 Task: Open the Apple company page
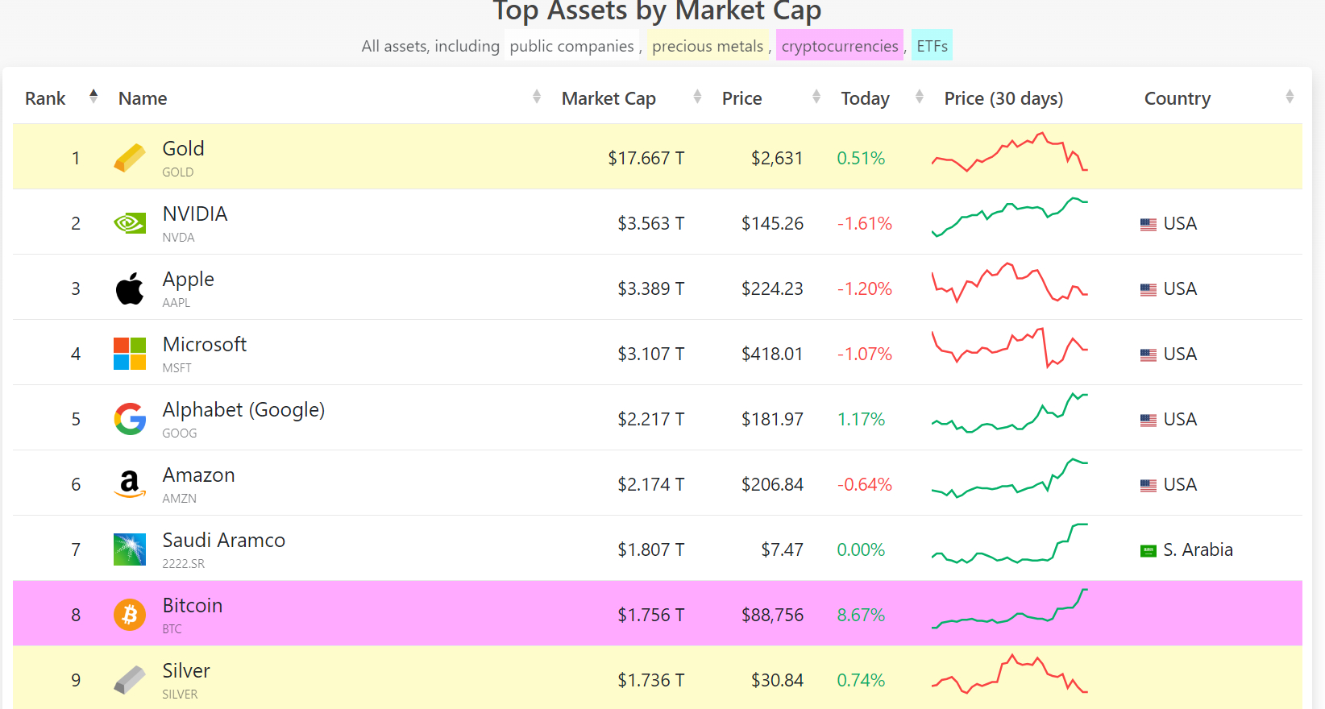[x=189, y=280]
